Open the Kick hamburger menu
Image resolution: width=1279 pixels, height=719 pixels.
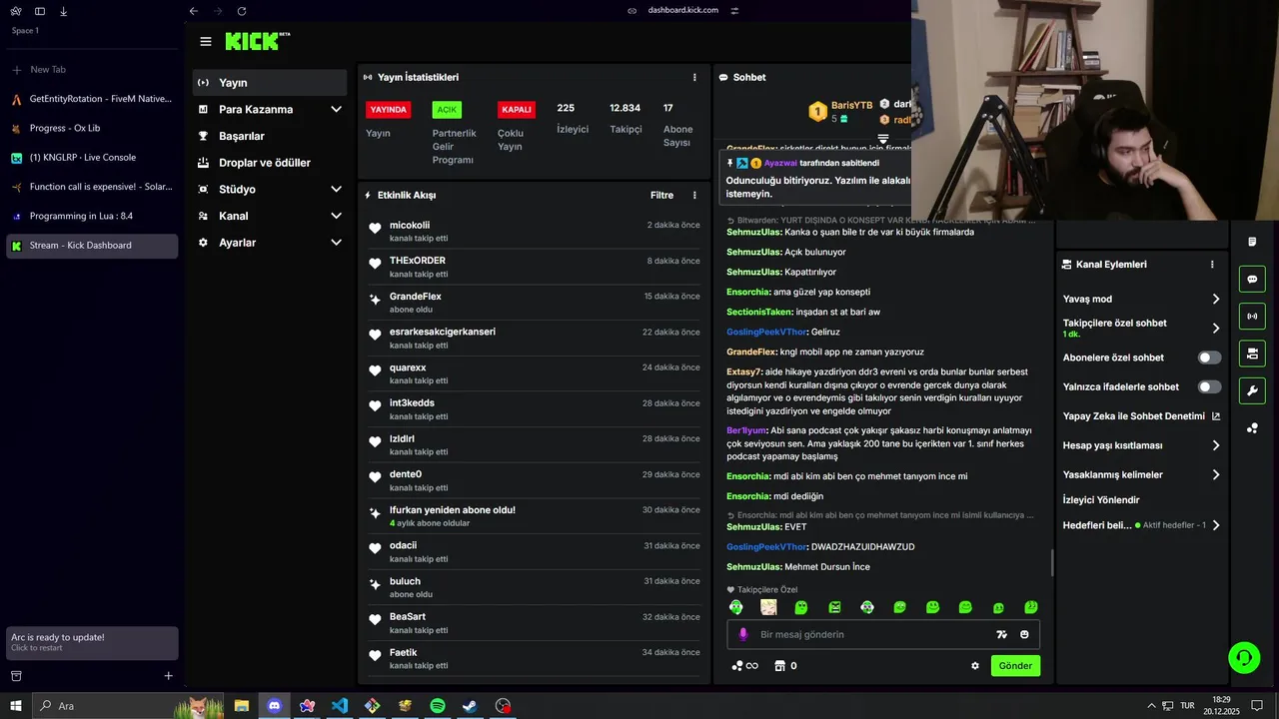pos(205,41)
